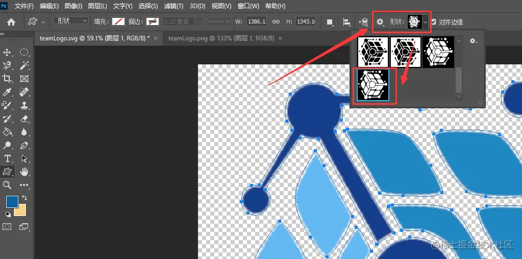The image size is (522, 259).
Task: Close the teamLogo.png tab
Action: pyautogui.click(x=280, y=38)
